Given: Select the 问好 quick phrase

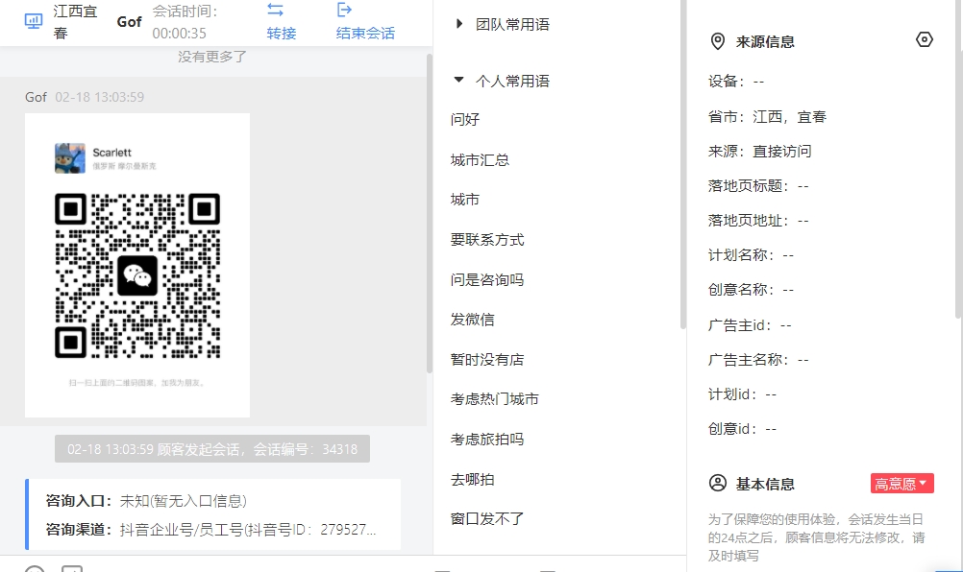Looking at the screenshot, I should tap(465, 119).
